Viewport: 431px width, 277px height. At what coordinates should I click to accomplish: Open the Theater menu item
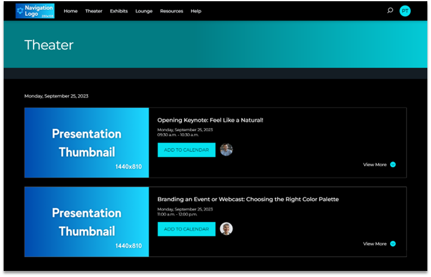point(94,11)
